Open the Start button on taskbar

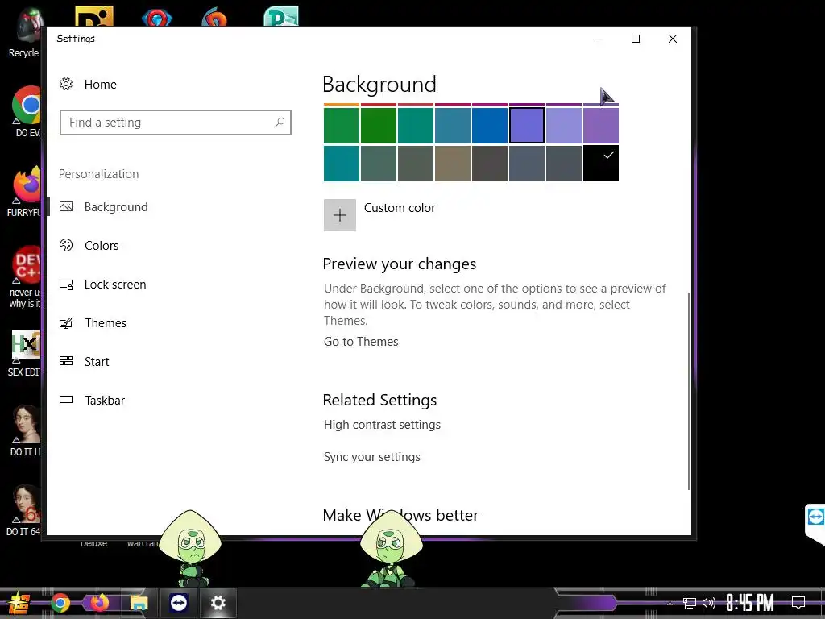point(18,603)
